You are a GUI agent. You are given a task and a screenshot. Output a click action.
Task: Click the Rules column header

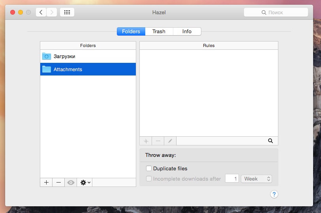click(x=209, y=45)
